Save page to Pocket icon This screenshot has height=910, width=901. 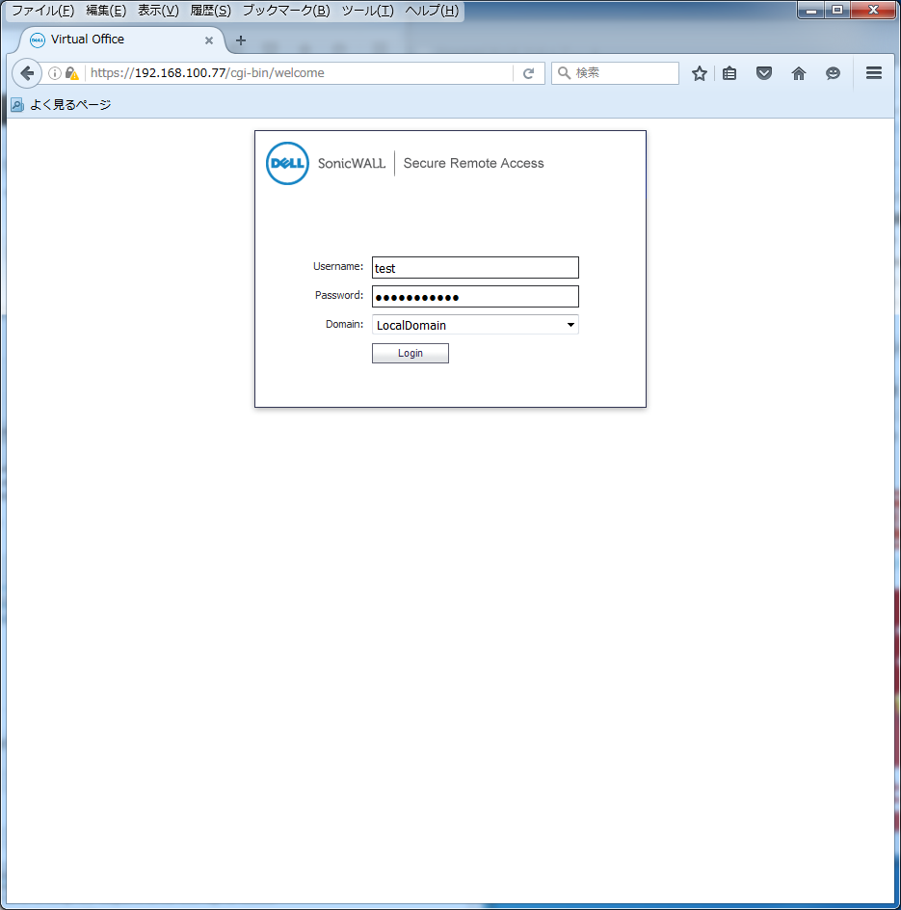pos(764,73)
